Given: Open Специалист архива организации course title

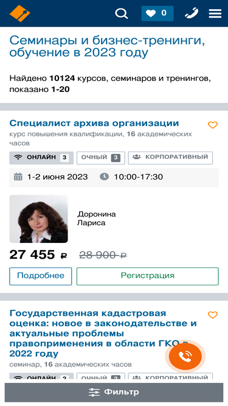Looking at the screenshot, I should pyautogui.click(x=94, y=123).
